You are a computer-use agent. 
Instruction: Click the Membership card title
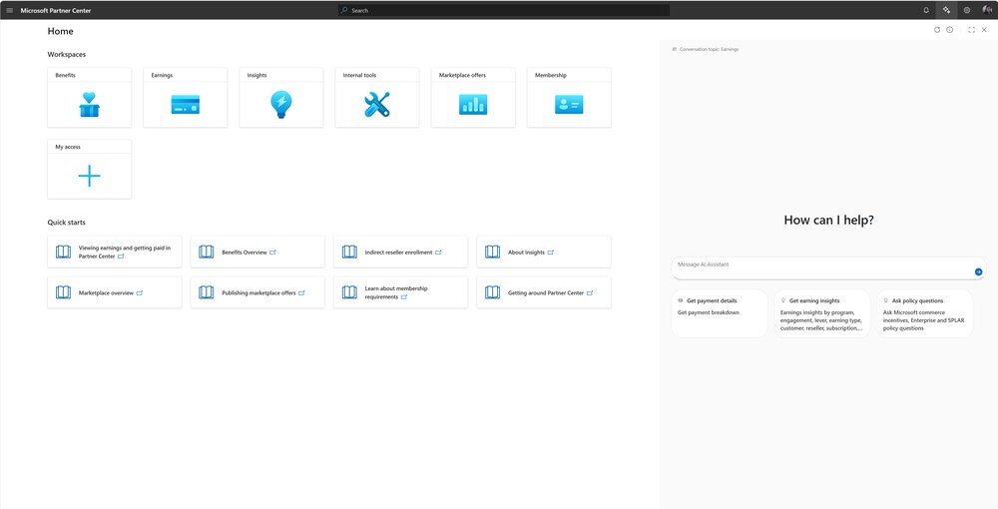(551, 75)
